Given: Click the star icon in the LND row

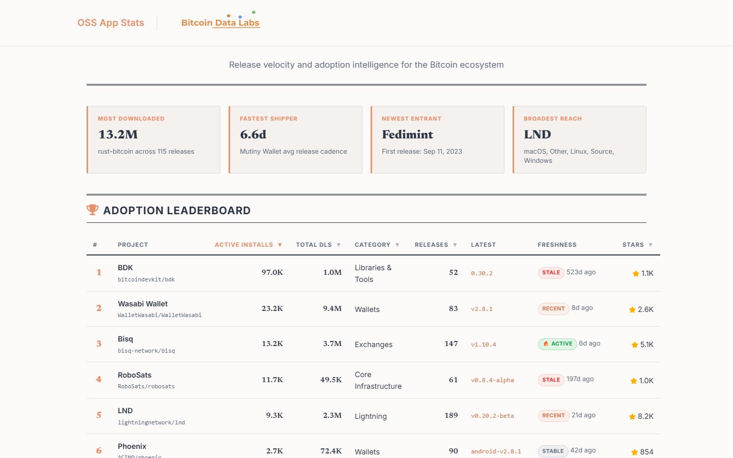Looking at the screenshot, I should click(632, 416).
